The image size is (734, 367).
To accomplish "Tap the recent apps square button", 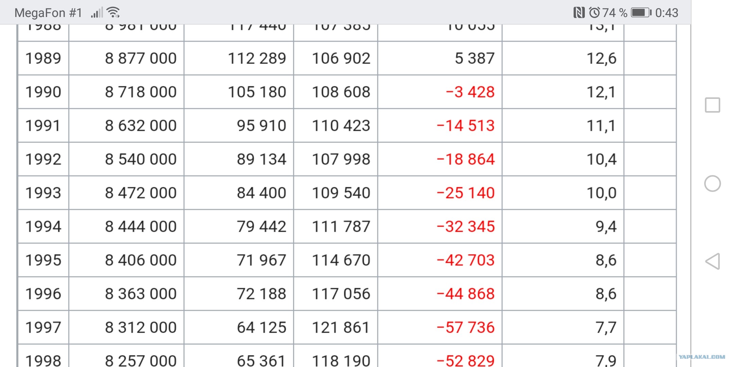I will tap(713, 105).
